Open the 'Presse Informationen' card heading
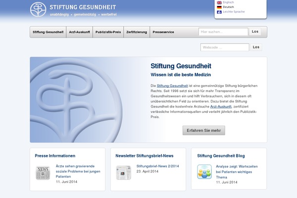297x198 pixels. [x=55, y=156]
